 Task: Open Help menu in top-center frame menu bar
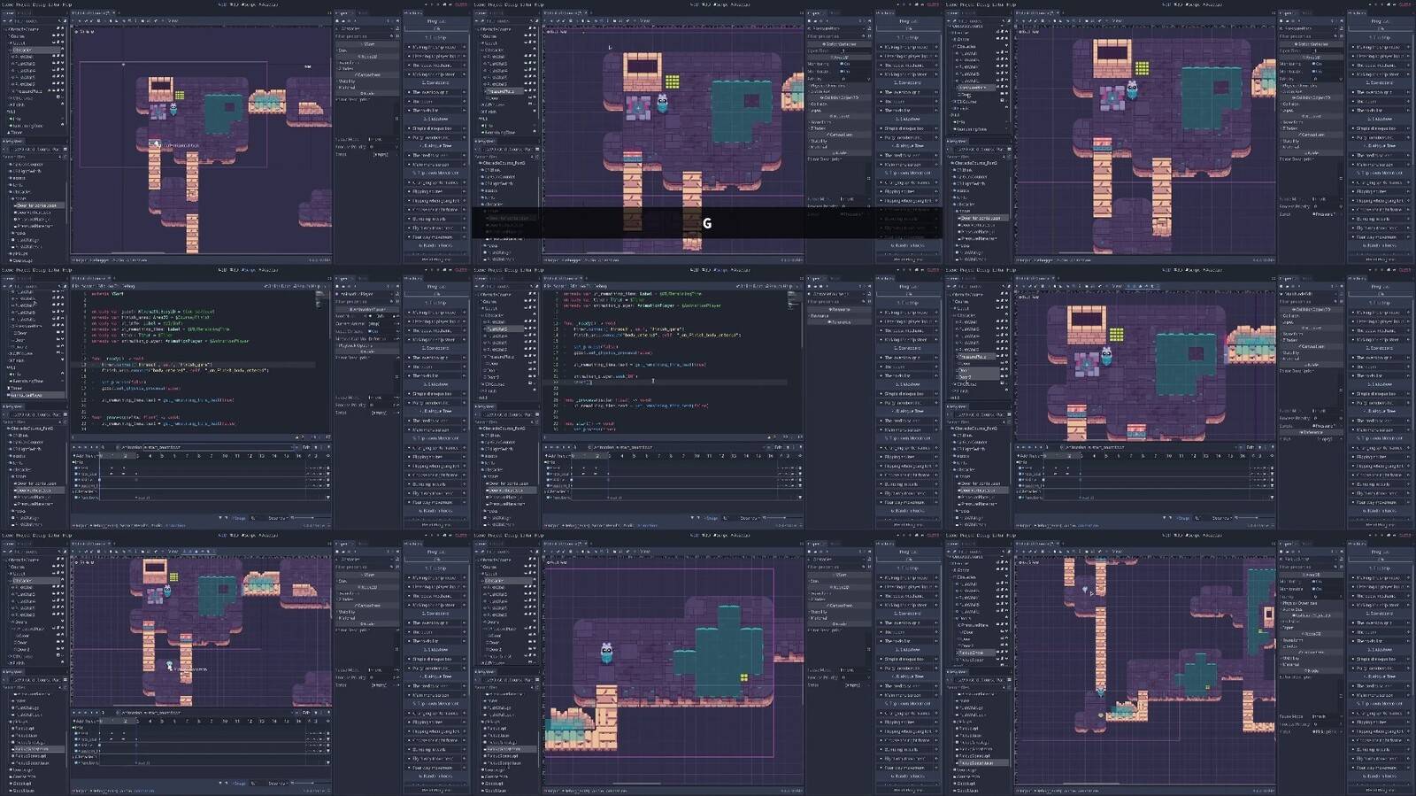click(x=539, y=4)
